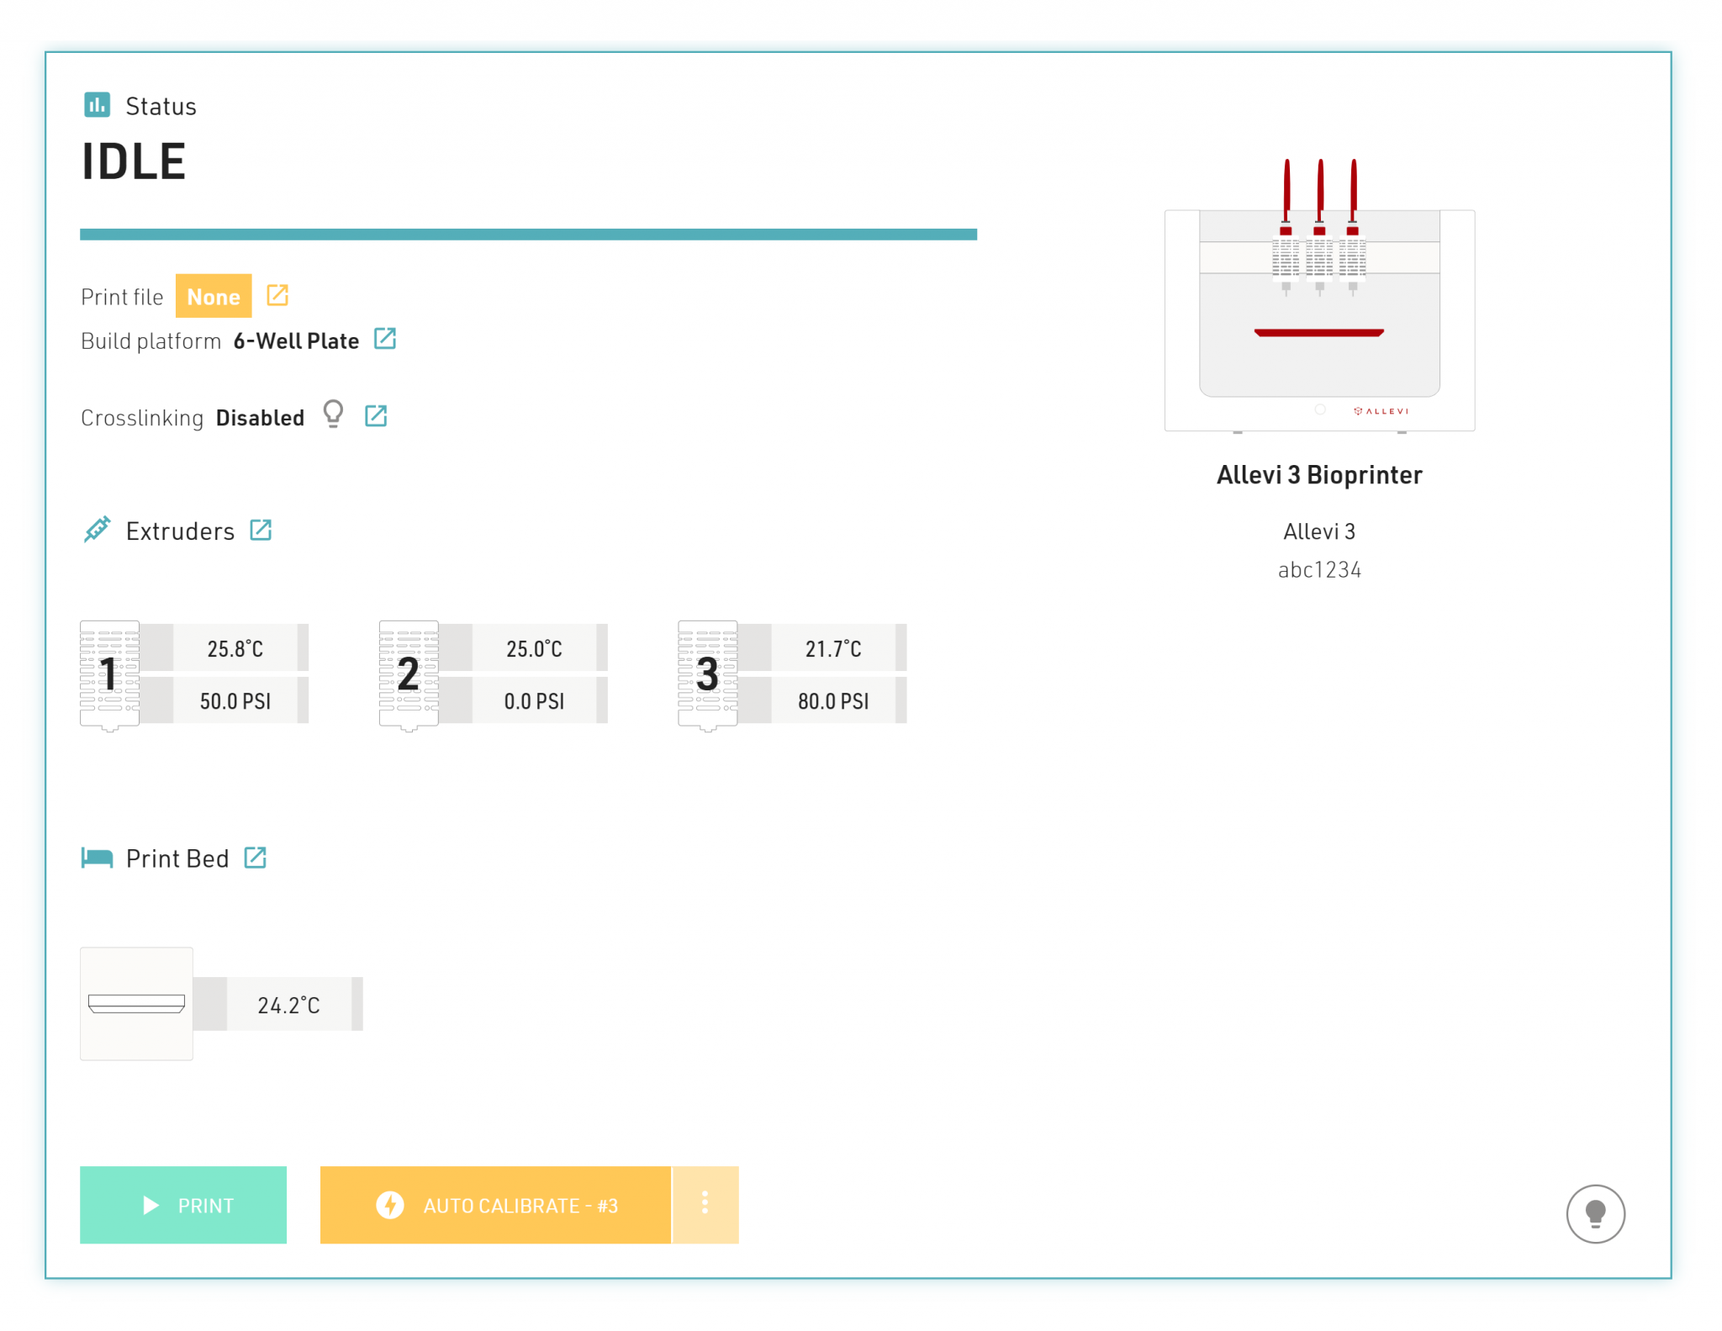Click the Print Bed icon

(x=97, y=858)
